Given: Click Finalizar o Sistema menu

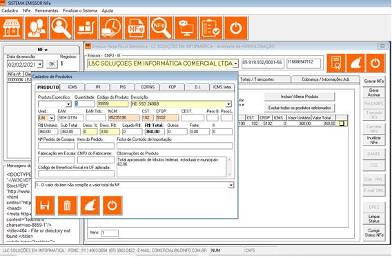Looking at the screenshot, I should (80, 11).
